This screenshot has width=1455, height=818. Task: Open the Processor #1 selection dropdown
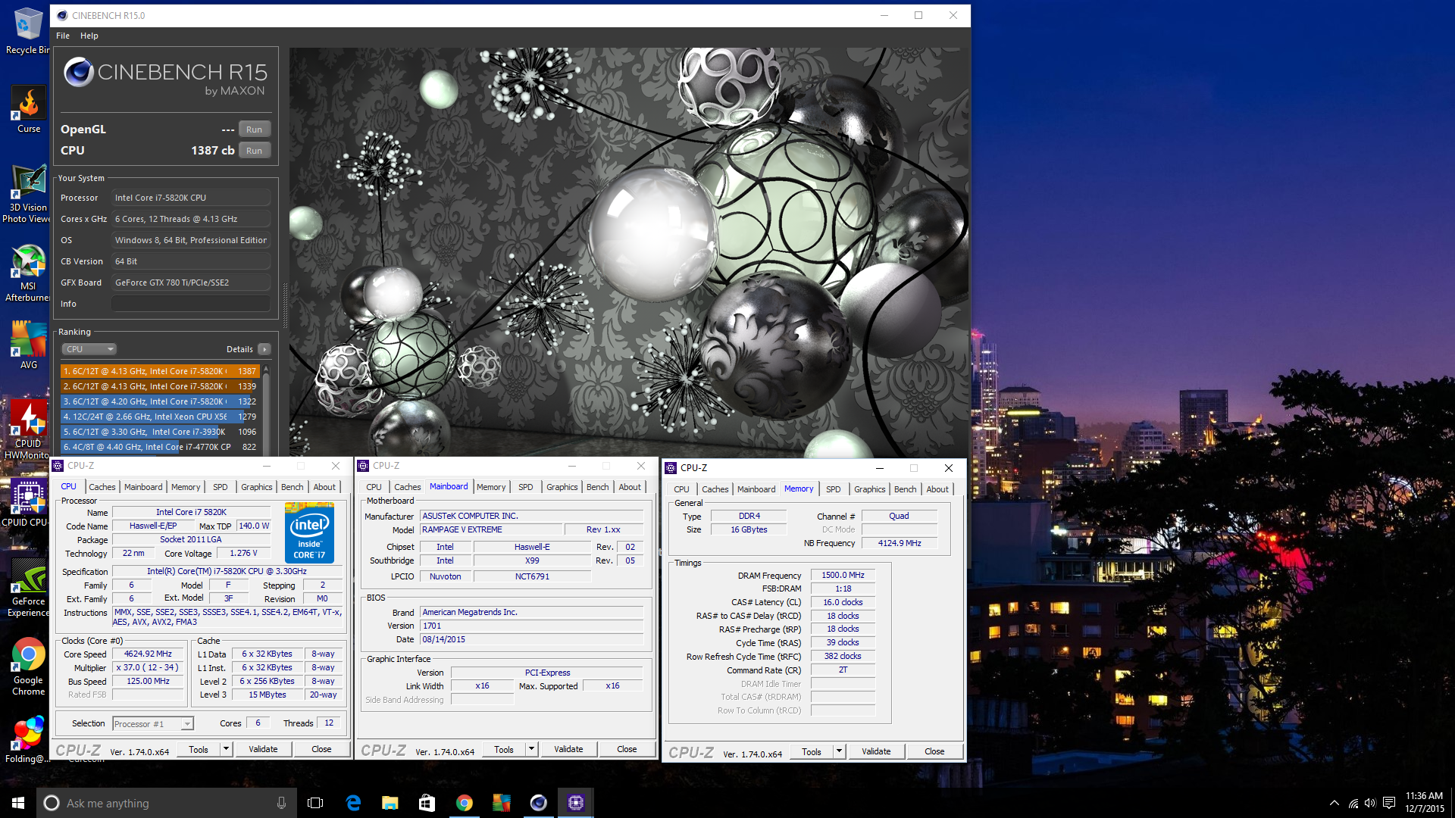[x=153, y=724]
